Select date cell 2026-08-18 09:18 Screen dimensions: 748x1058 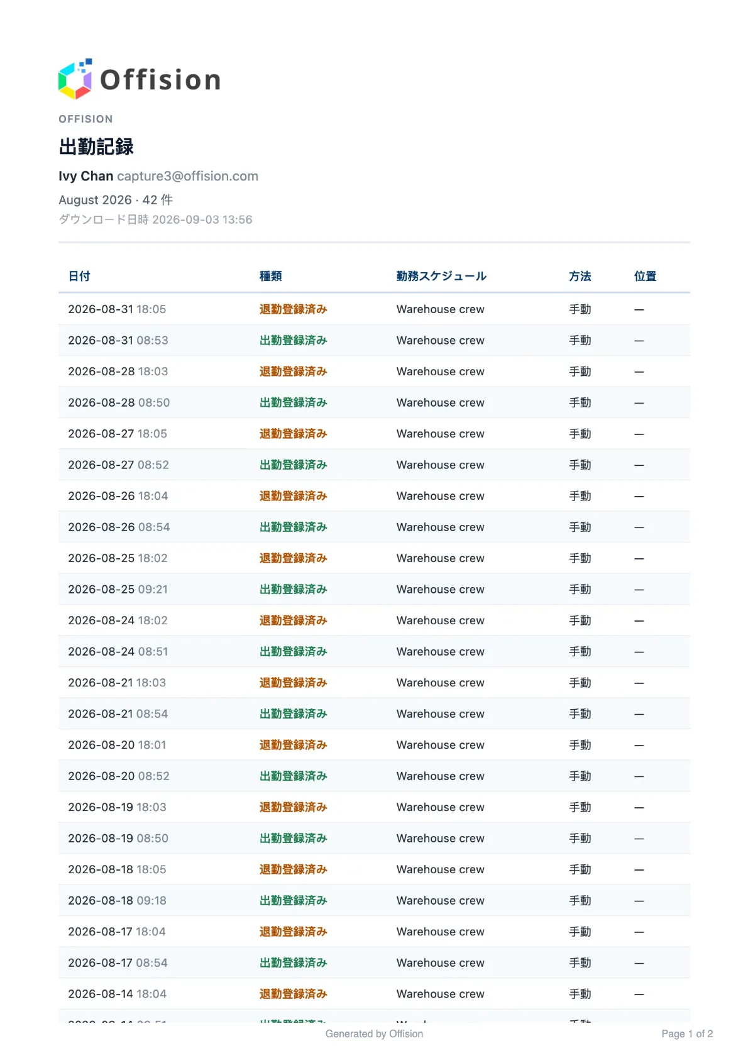pyautogui.click(x=117, y=900)
